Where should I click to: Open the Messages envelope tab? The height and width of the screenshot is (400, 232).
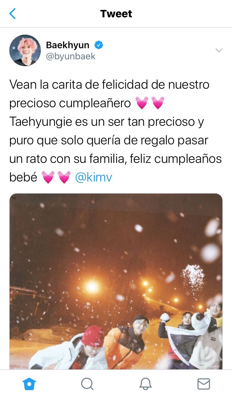click(204, 384)
